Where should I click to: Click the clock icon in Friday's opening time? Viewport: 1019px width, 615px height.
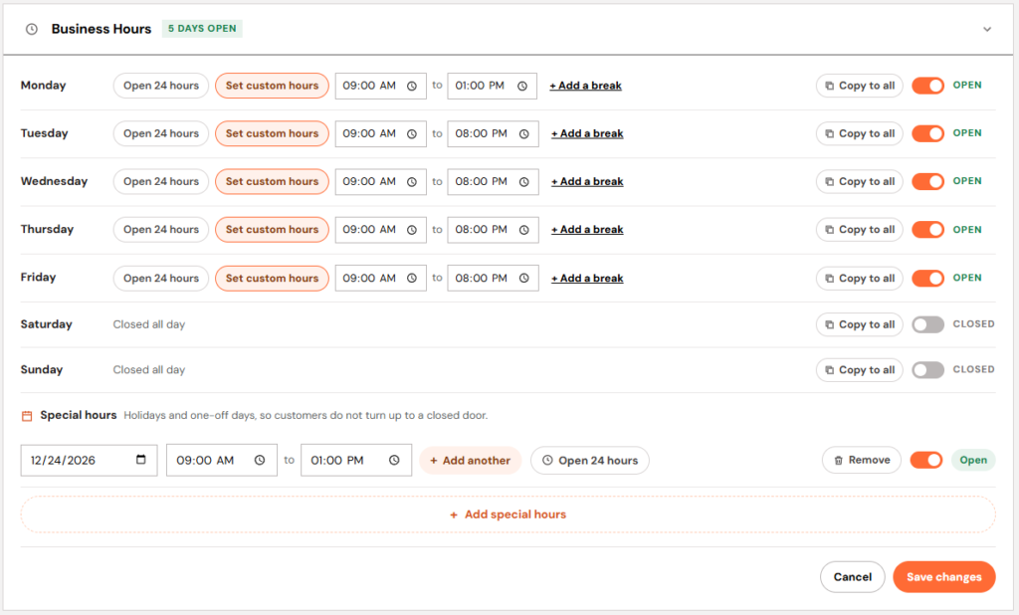pyautogui.click(x=412, y=279)
